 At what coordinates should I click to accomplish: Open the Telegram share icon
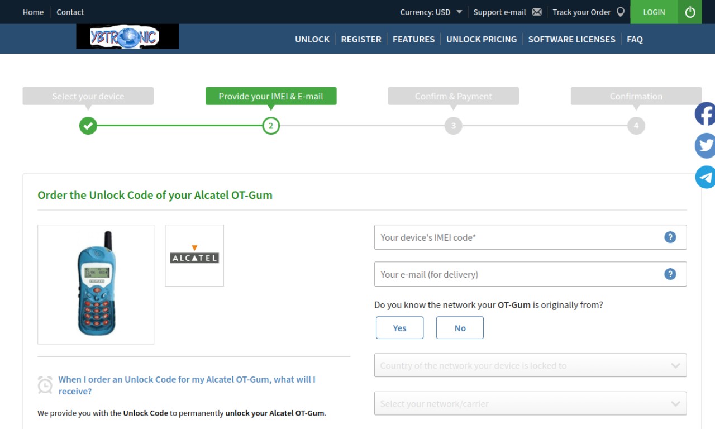tap(705, 177)
